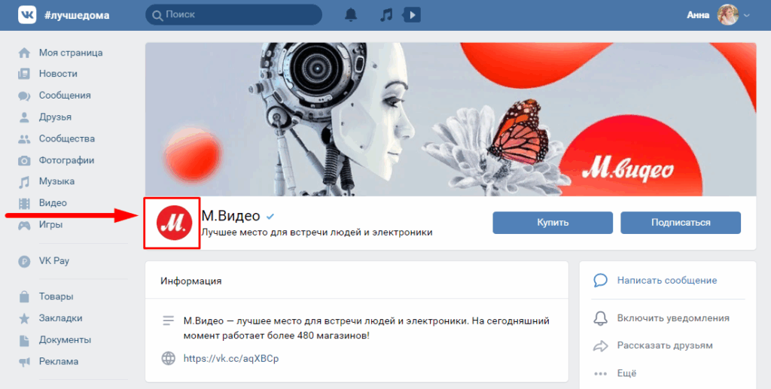The image size is (771, 389).
Task: Click Анна's profile avatar in header
Action: click(728, 15)
